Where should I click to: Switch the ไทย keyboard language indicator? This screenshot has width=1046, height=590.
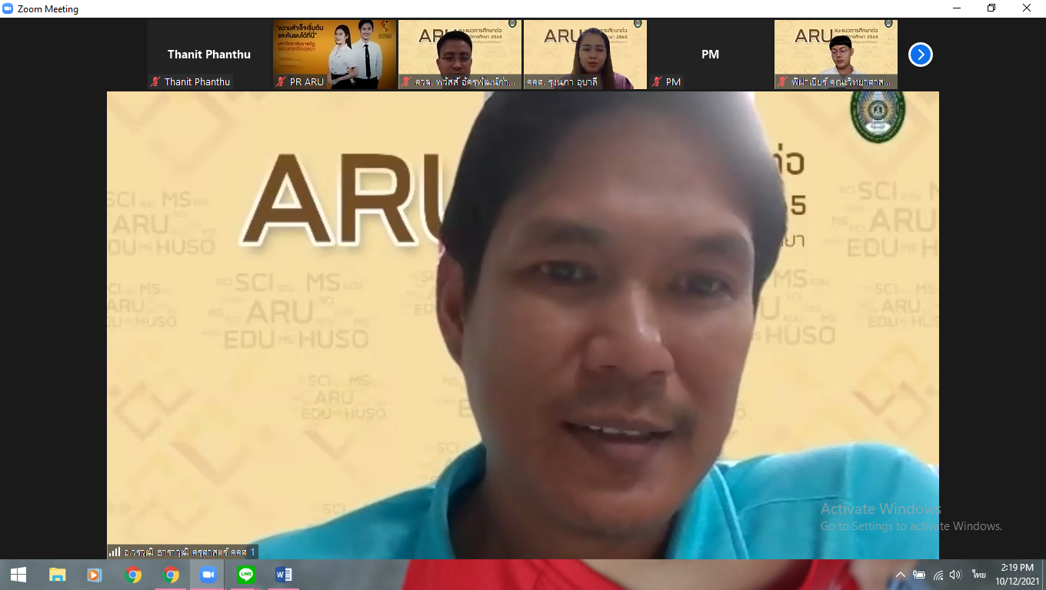(x=978, y=575)
